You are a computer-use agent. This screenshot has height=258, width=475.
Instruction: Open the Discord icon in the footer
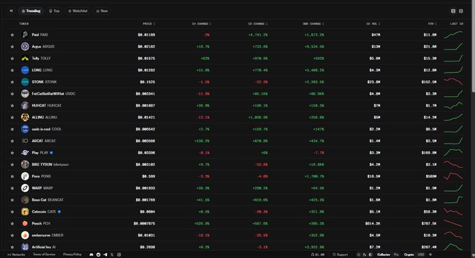pyautogui.click(x=92, y=255)
